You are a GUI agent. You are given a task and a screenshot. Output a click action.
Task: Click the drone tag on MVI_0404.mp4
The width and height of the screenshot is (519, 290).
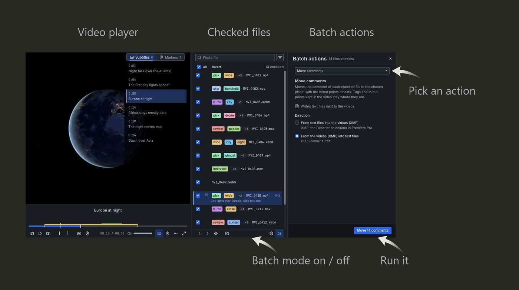pyautogui.click(x=229, y=115)
